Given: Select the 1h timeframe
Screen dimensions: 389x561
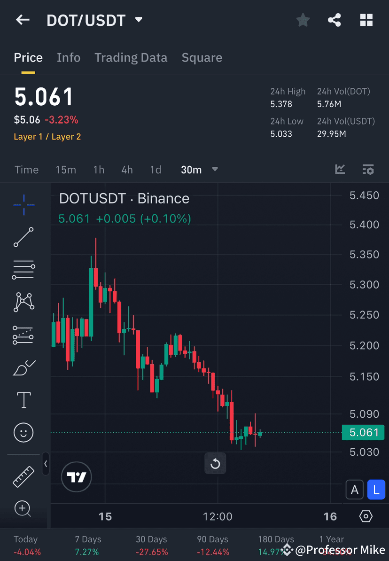Looking at the screenshot, I should click(x=99, y=170).
